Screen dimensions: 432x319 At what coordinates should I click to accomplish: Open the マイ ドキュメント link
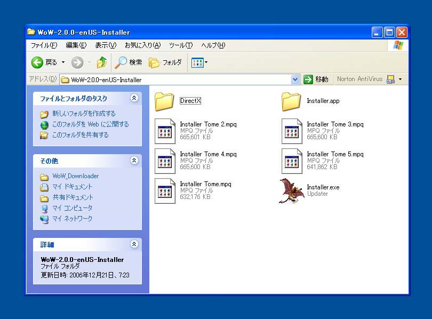72,187
